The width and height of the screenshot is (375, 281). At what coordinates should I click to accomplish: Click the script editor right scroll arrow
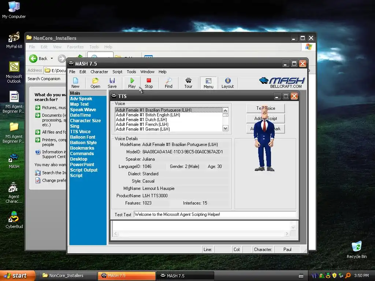click(x=287, y=234)
